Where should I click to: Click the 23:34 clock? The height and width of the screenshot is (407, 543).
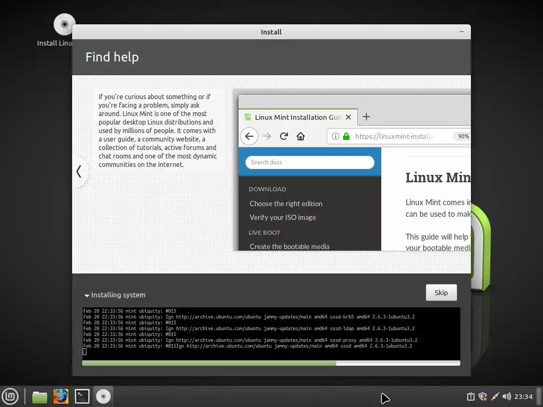click(x=523, y=396)
